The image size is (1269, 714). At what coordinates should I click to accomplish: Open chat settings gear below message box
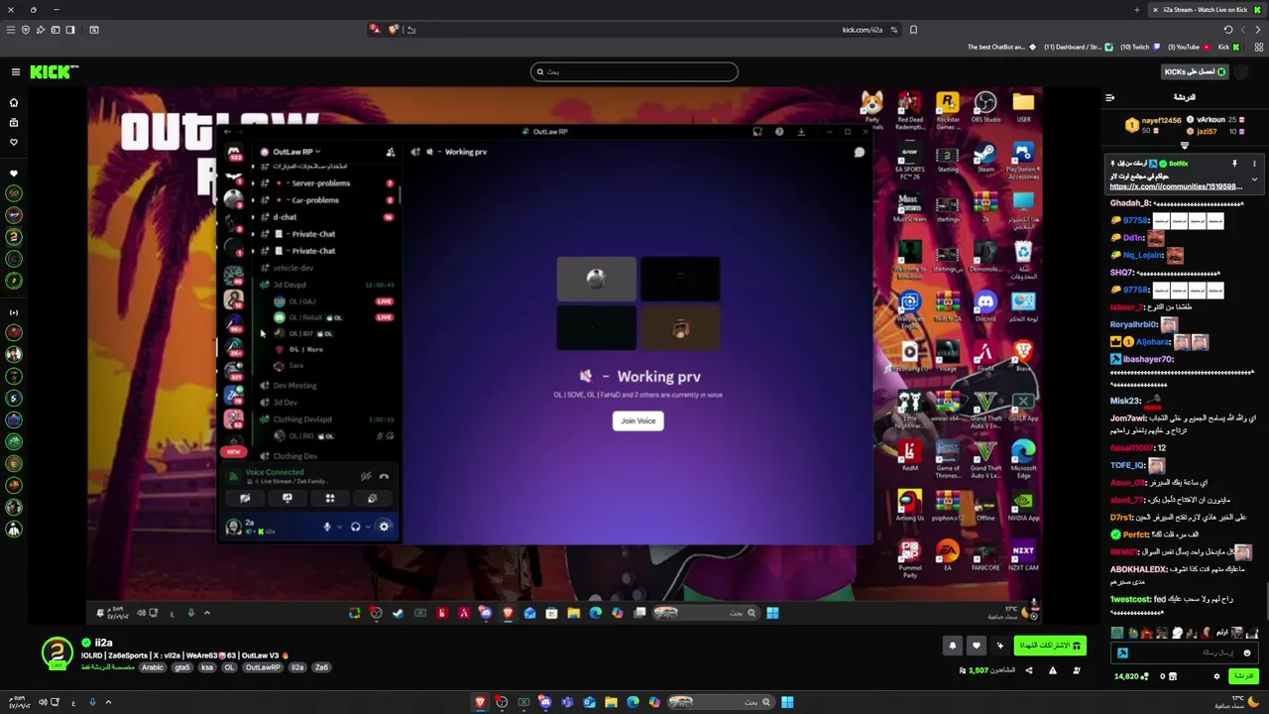point(1216,676)
